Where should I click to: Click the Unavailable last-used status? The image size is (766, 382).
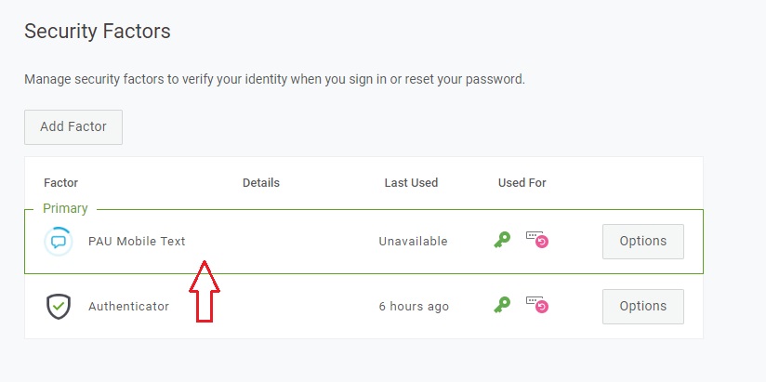coord(413,242)
